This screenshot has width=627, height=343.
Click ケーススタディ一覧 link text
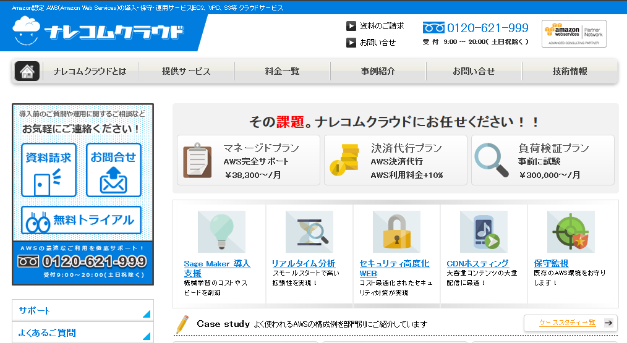[567, 323]
